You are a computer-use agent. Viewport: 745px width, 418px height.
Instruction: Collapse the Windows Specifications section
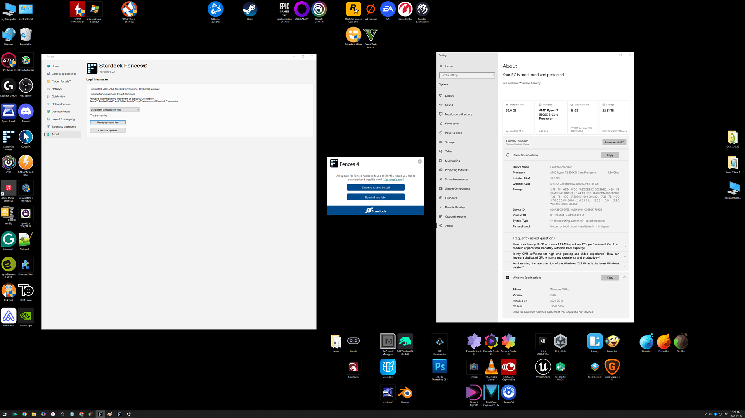[x=624, y=278]
